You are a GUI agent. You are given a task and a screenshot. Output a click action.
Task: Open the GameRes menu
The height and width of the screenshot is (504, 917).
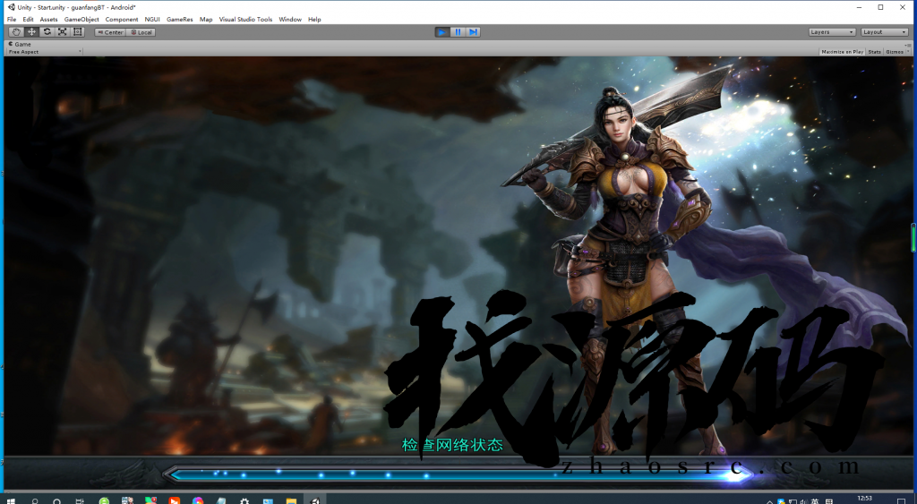point(179,20)
